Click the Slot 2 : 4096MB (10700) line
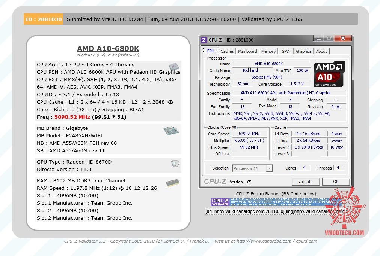The width and height of the screenshot is (380, 256). coord(68,211)
